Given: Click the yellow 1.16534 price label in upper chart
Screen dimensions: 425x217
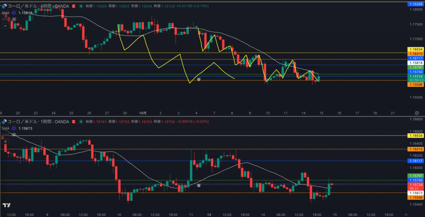Looking at the screenshot, I should (415, 49).
